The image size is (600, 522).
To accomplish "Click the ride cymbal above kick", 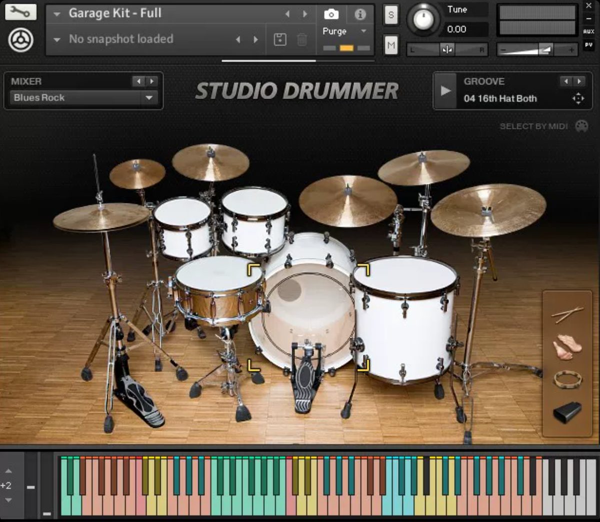I will pyautogui.click(x=348, y=201).
